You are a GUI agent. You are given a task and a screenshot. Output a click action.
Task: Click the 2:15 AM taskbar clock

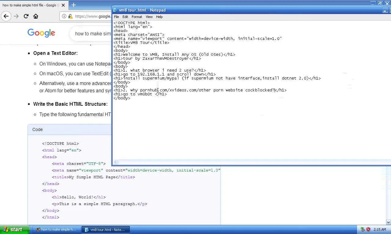pos(380,229)
